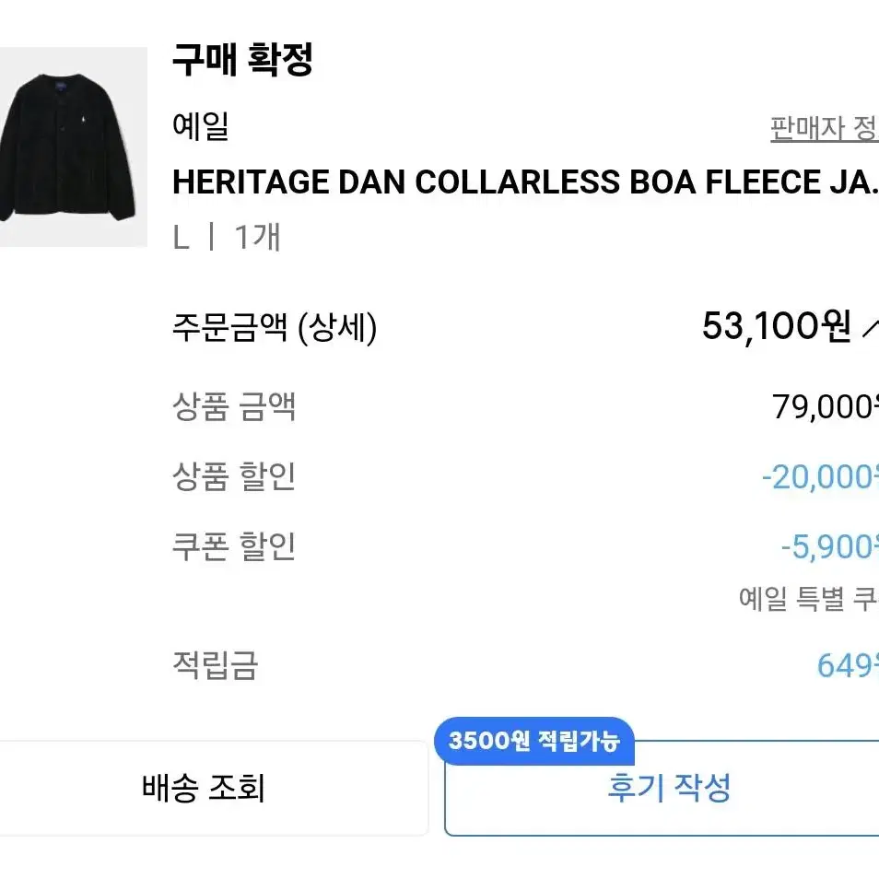This screenshot has width=879, height=879.
Task: Click the 79,000원 product price value
Action: pos(826,406)
